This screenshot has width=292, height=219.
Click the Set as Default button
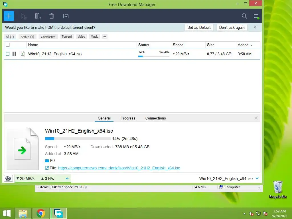point(199,27)
